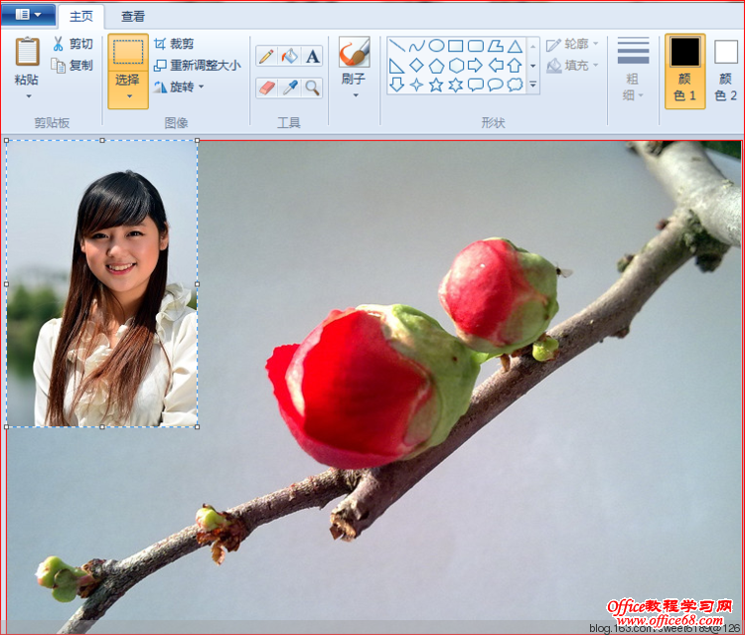Select the Magnifier tool
Image resolution: width=745 pixels, height=635 pixels.
(313, 88)
